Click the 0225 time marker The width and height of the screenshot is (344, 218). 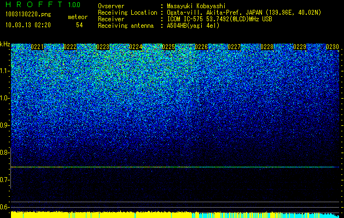168,47
